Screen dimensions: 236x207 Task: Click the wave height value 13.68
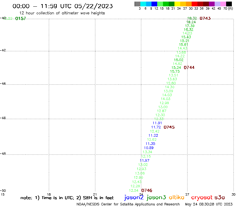point(181,52)
